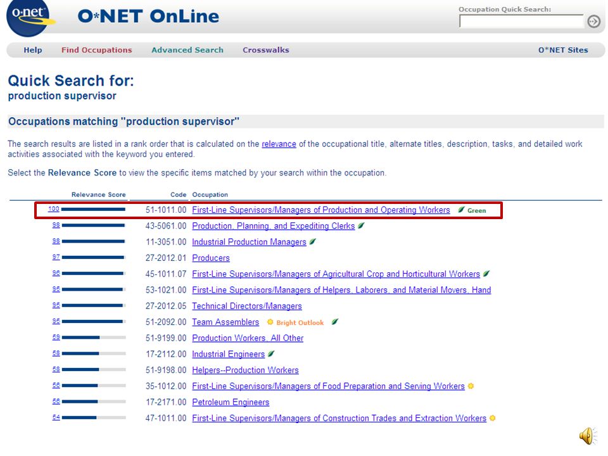Open the Producers occupation link

[x=211, y=258]
